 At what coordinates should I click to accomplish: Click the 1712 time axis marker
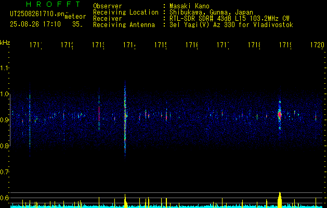point(67,45)
